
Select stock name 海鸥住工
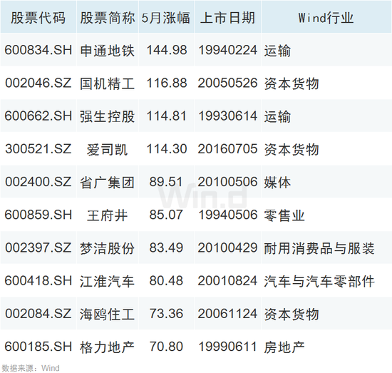(x=108, y=314)
